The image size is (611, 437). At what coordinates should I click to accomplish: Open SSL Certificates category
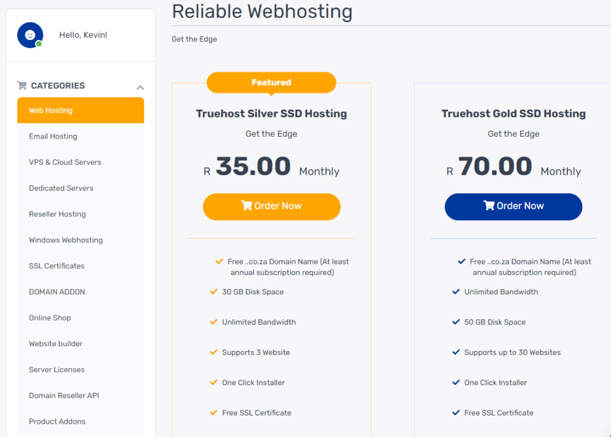[81, 266]
